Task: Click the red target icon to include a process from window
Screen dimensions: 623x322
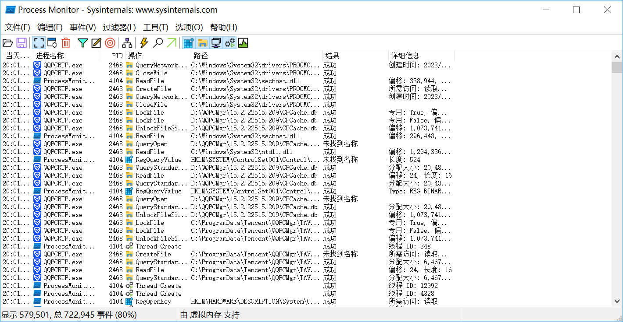Action: 110,43
